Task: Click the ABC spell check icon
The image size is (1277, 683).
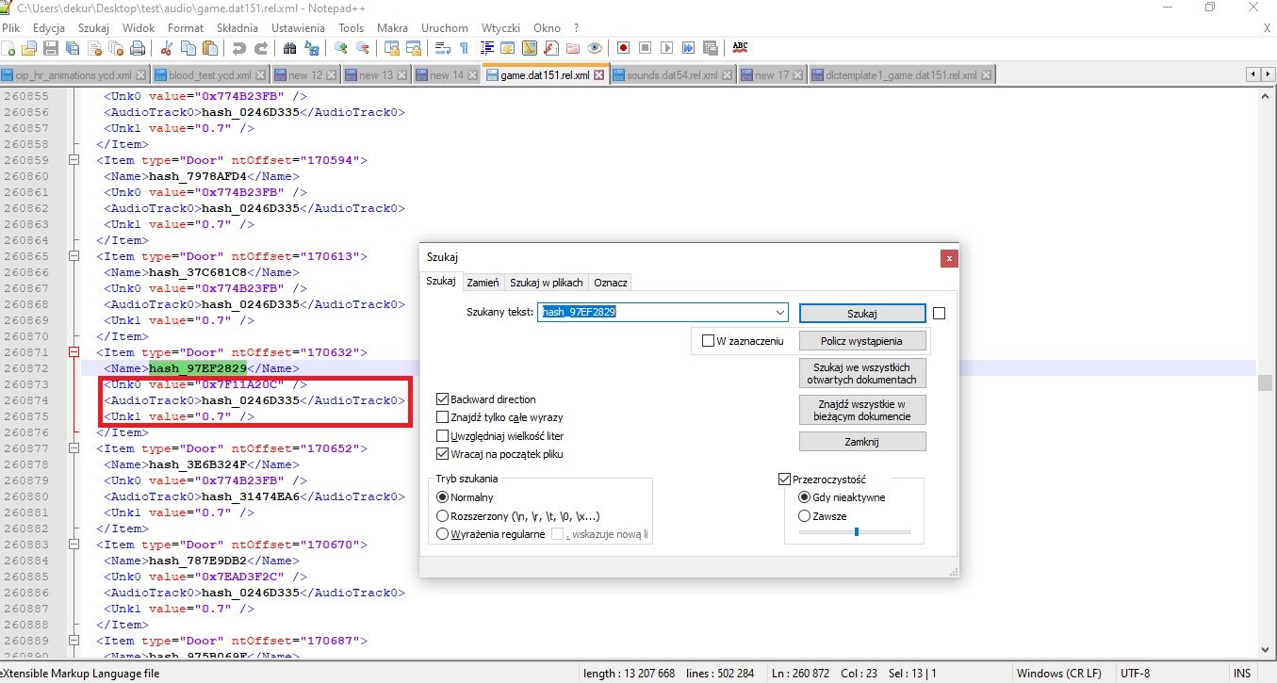Action: tap(741, 48)
